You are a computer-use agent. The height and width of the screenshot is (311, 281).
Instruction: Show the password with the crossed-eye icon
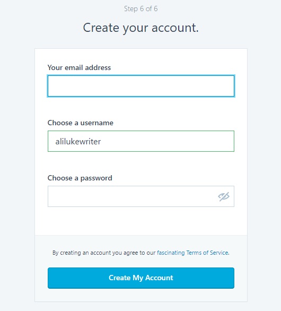224,196
